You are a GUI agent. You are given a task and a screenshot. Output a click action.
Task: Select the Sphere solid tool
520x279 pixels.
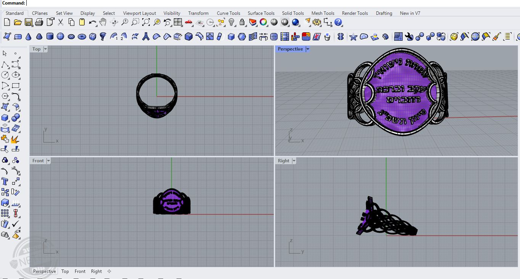(x=60, y=36)
